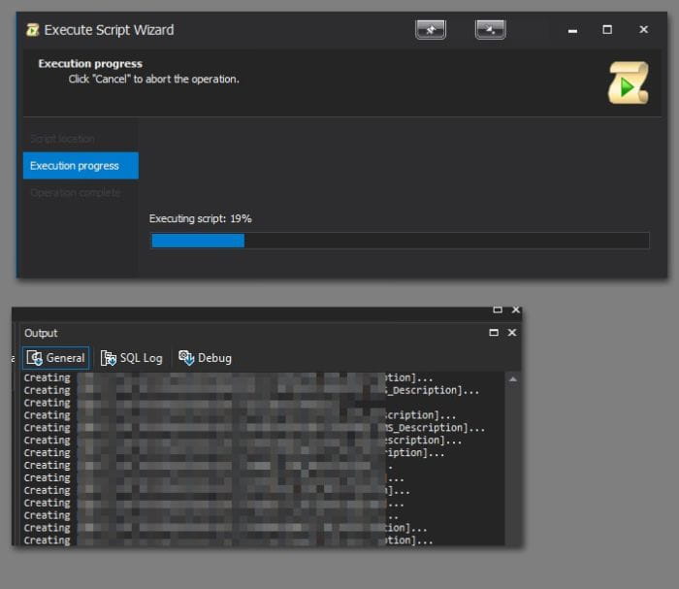The width and height of the screenshot is (679, 589).
Task: Minimize the Execute Script Wizard window
Action: tap(572, 30)
